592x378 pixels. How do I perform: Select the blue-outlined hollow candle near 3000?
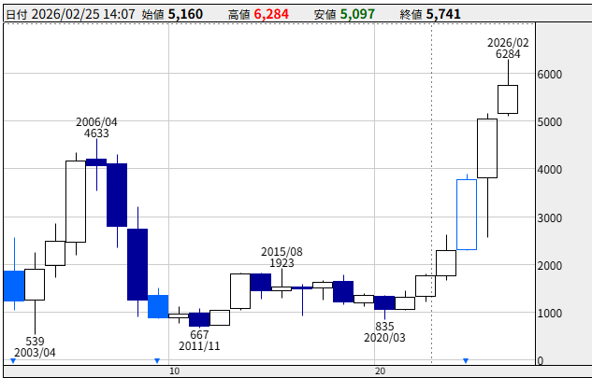click(467, 214)
